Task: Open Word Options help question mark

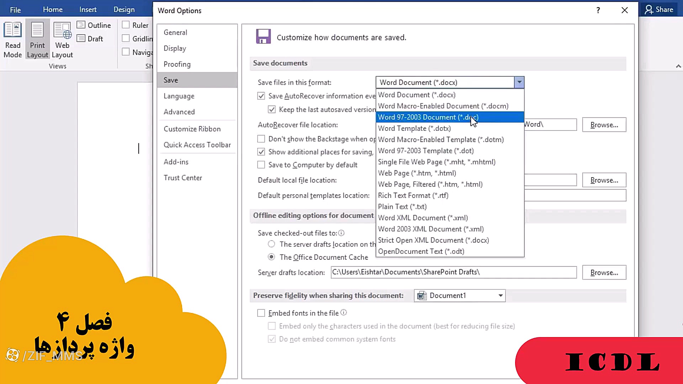Action: [x=598, y=10]
